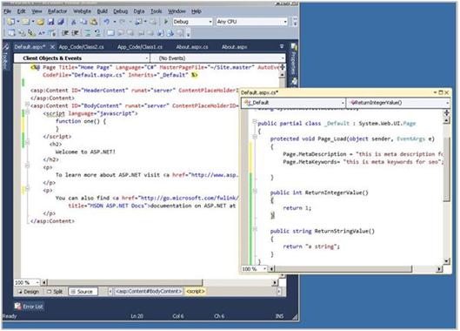This screenshot has width=460, height=331.
Task: Click the Ln 20 status bar entry
Action: coord(137,316)
